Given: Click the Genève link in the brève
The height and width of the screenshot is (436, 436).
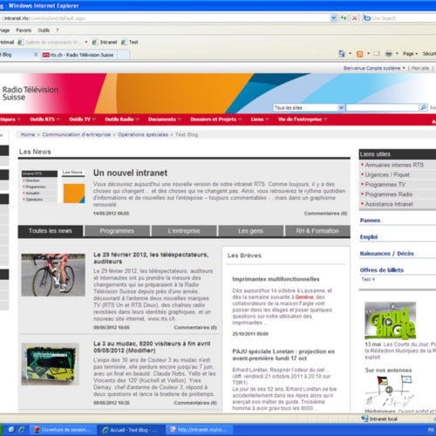Looking at the screenshot, I should (304, 297).
